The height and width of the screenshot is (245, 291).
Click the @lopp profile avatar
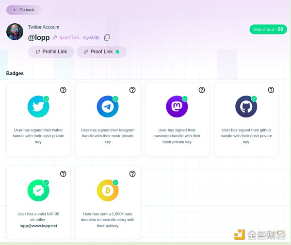[x=15, y=32]
